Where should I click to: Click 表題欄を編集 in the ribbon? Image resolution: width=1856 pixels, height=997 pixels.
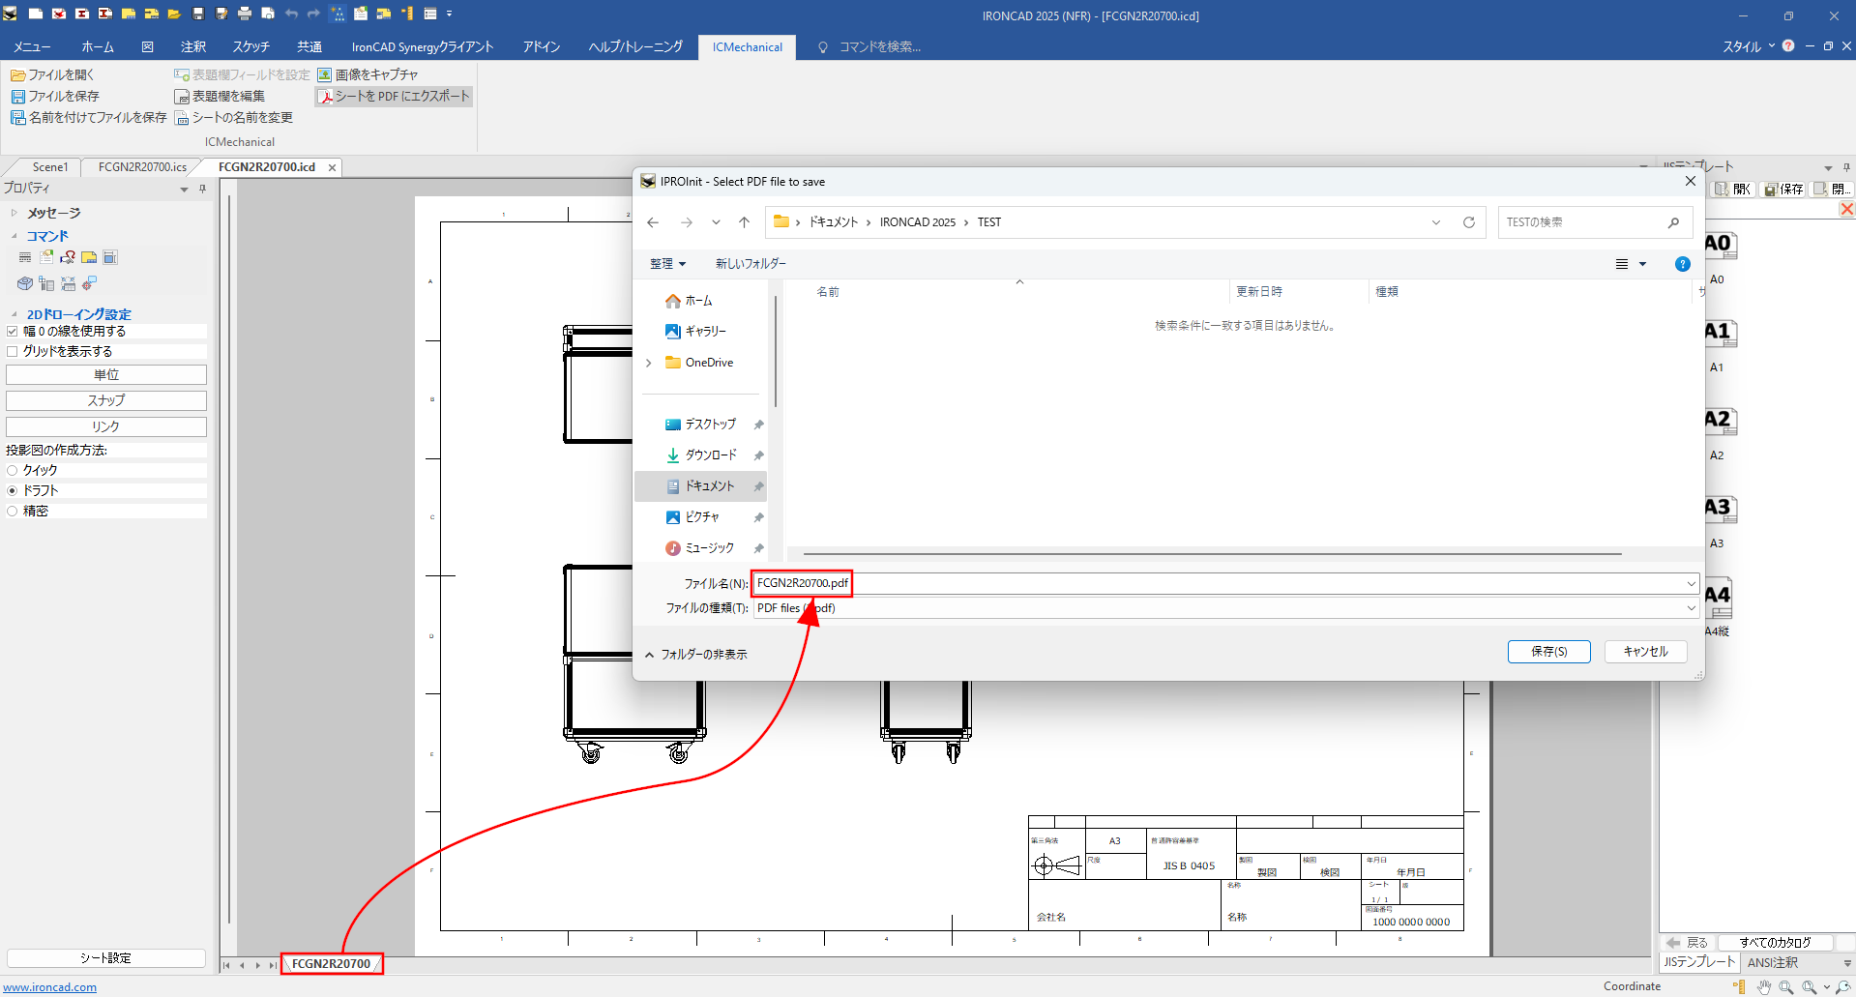click(x=220, y=96)
